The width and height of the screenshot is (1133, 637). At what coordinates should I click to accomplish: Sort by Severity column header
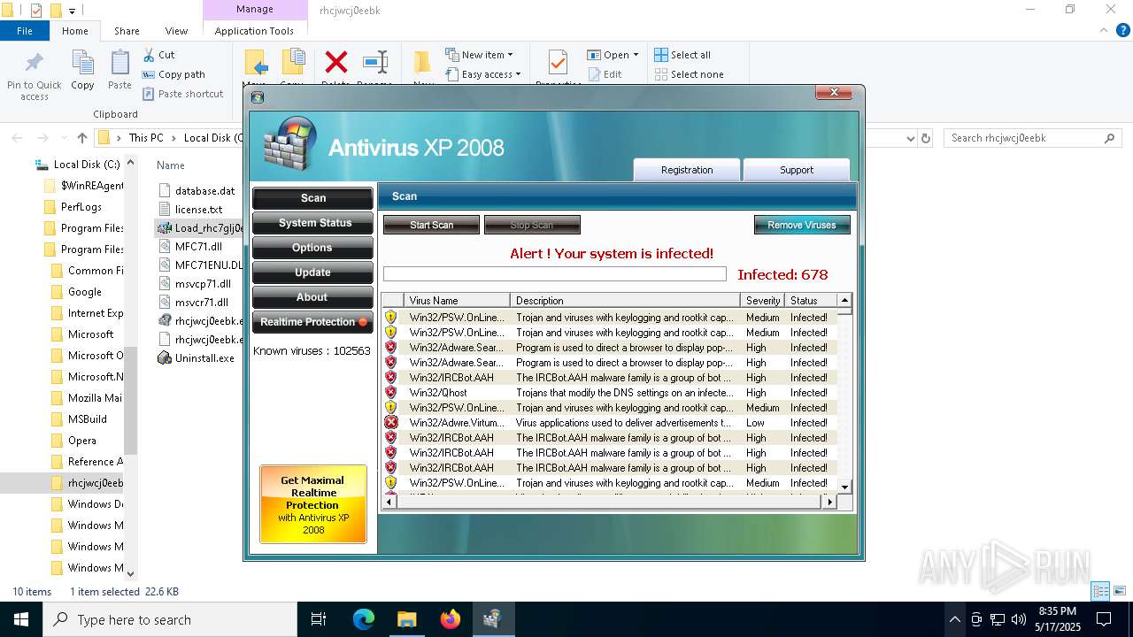pyautogui.click(x=762, y=301)
